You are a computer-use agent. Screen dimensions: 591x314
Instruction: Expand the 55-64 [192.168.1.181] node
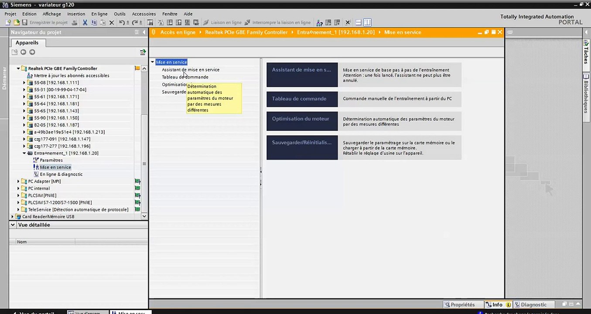[24, 104]
